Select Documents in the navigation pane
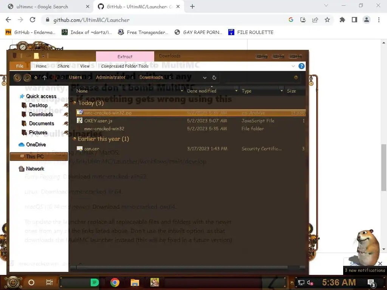Image resolution: width=387 pixels, height=290 pixels. pyautogui.click(x=42, y=123)
